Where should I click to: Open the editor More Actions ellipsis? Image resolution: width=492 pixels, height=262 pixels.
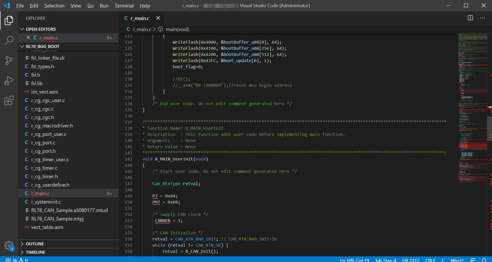coord(483,18)
